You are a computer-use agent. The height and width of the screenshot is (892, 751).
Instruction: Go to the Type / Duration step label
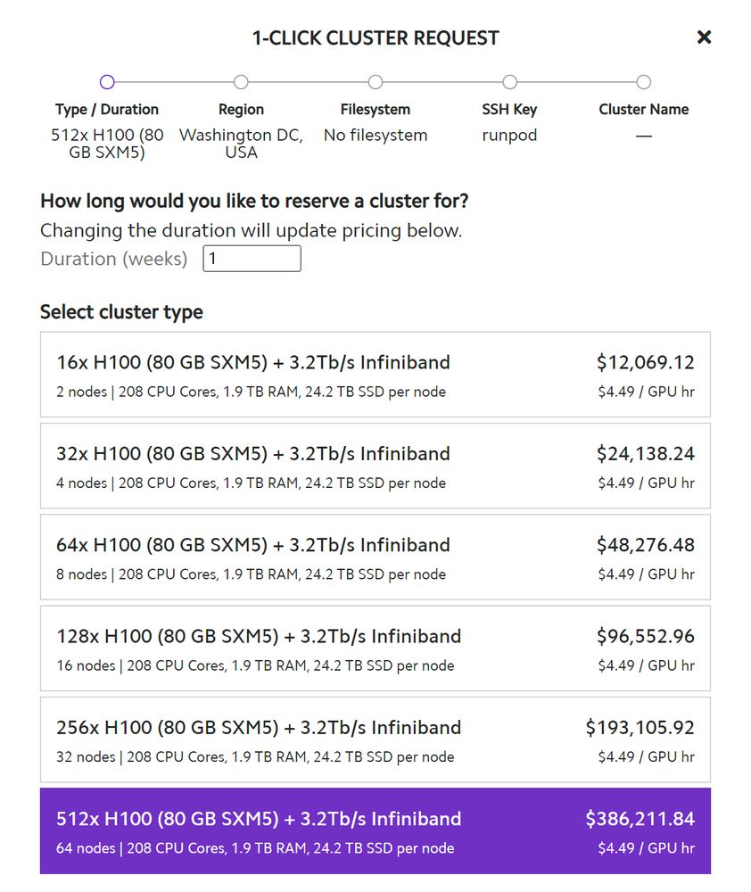pyautogui.click(x=107, y=110)
